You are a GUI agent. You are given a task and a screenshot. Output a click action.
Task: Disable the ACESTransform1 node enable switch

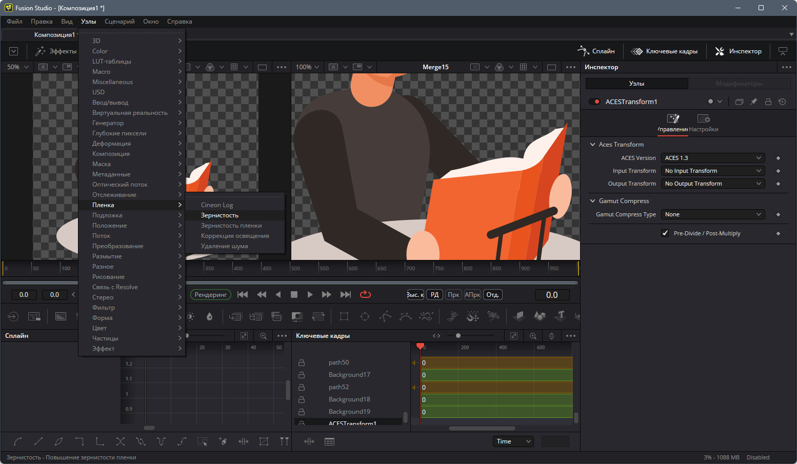[595, 102]
